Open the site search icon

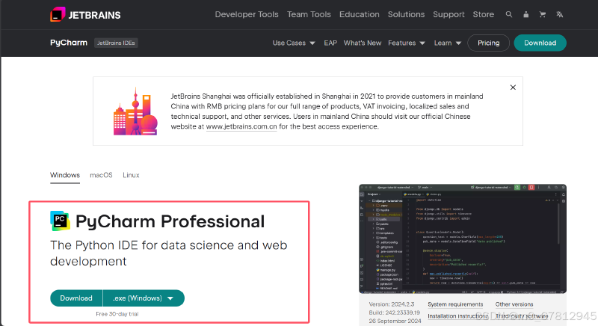[x=509, y=14]
